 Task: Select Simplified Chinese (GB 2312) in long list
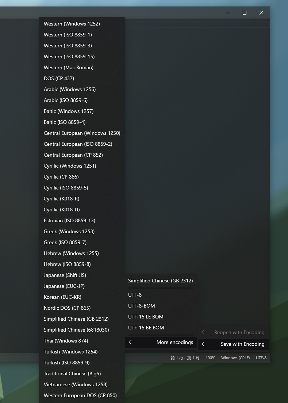tap(82, 319)
